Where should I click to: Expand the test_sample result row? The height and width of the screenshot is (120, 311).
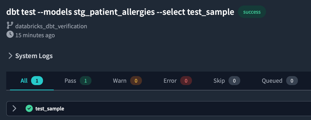point(15,108)
